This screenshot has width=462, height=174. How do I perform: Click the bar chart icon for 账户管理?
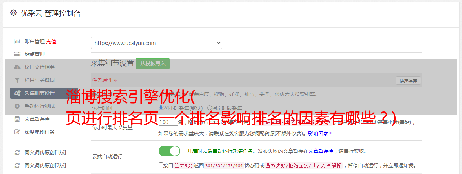pos(17,41)
